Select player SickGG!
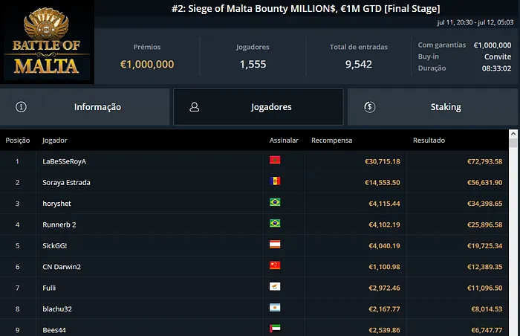 (x=55, y=246)
